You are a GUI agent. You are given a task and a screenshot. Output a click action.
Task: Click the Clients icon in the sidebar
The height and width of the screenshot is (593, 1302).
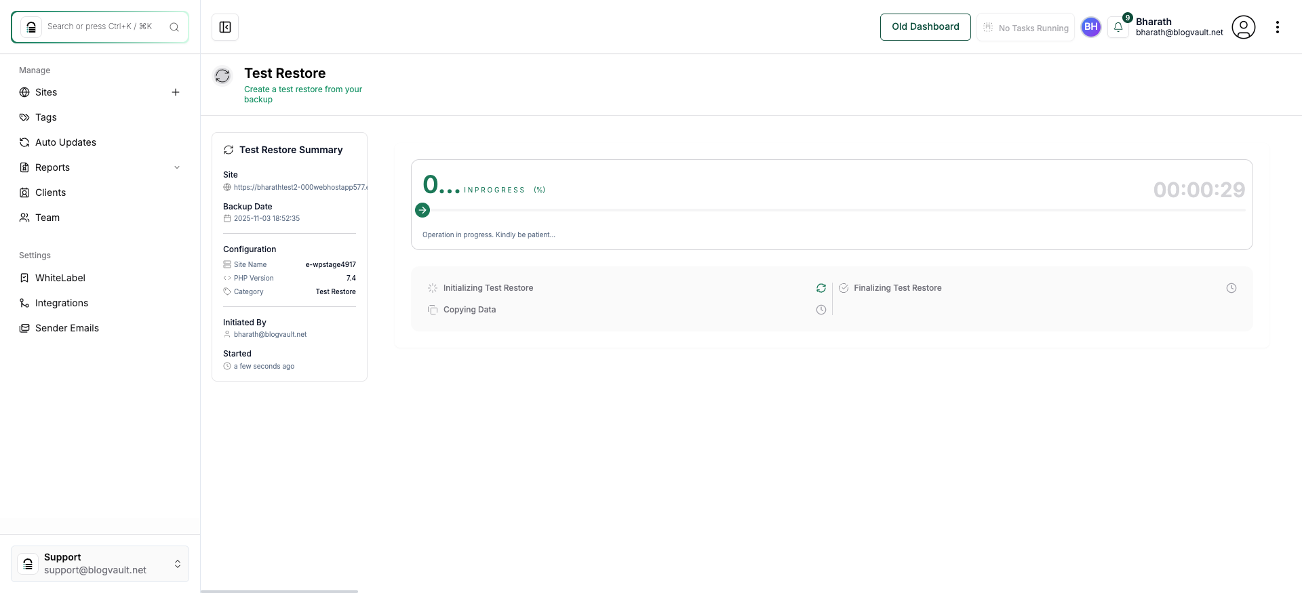24,192
